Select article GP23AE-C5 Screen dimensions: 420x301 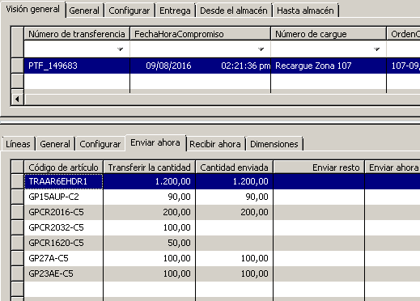pos(63,273)
